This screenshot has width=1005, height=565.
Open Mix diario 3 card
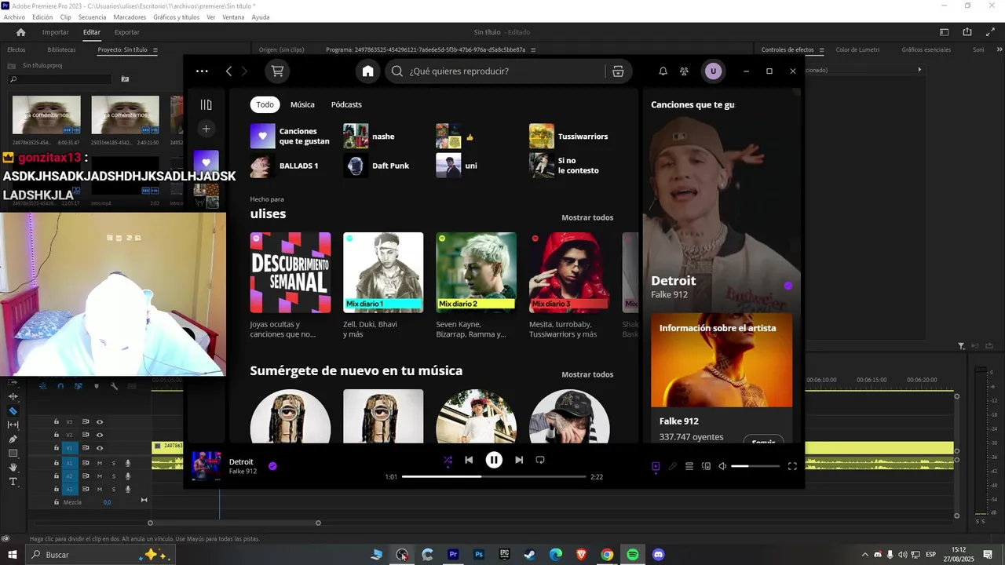click(569, 286)
